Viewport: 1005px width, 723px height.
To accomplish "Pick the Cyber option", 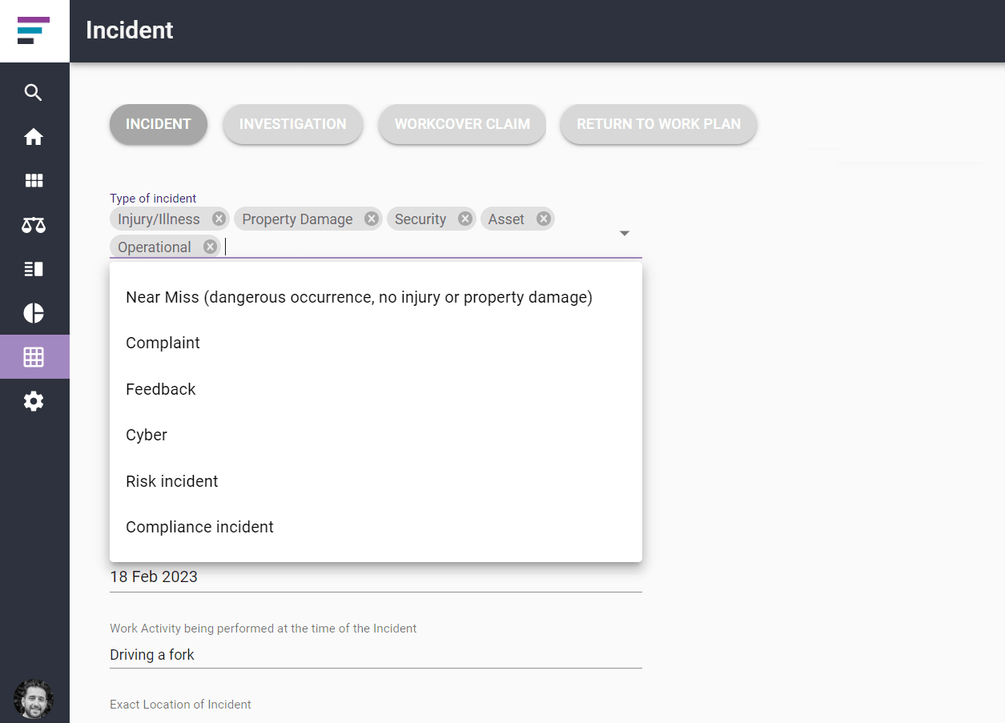I will (376, 435).
